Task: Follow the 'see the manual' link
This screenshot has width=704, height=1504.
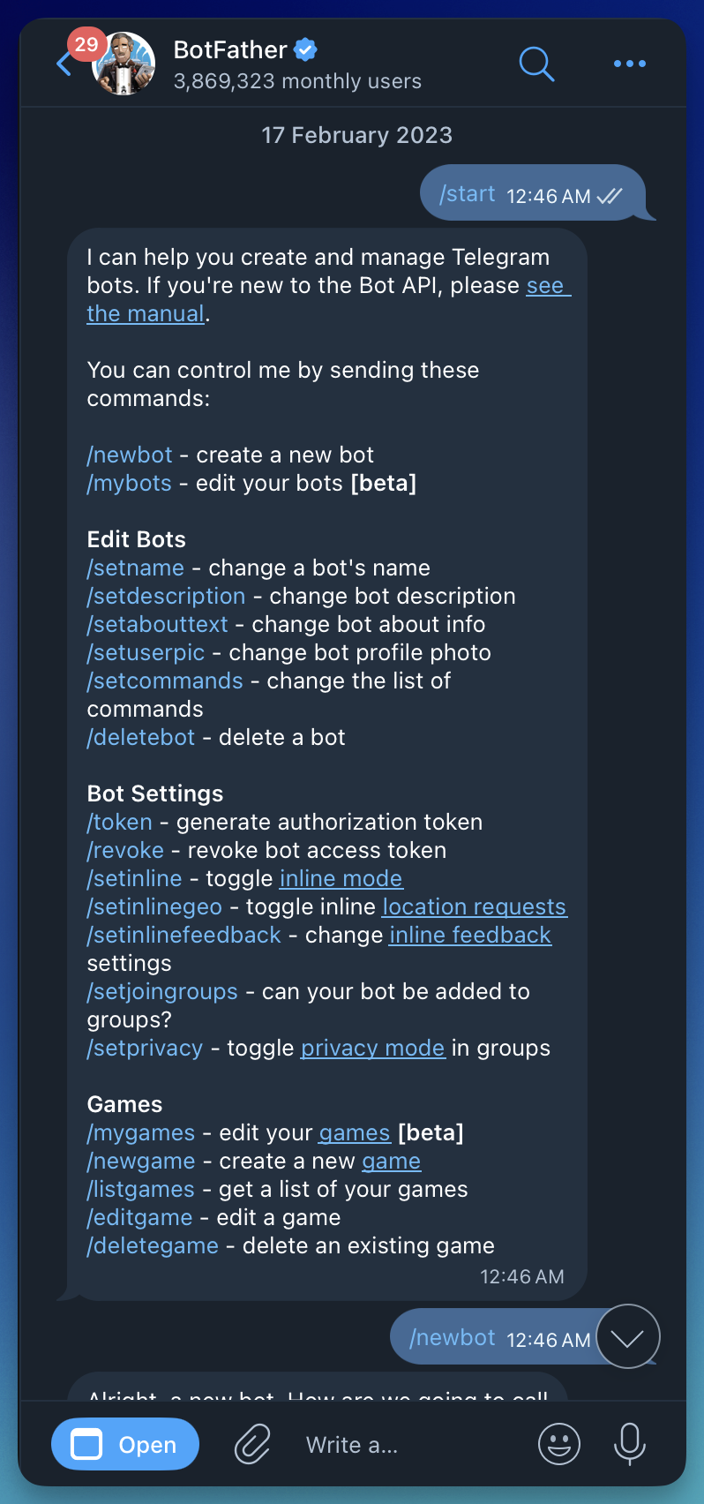Action: 146,312
